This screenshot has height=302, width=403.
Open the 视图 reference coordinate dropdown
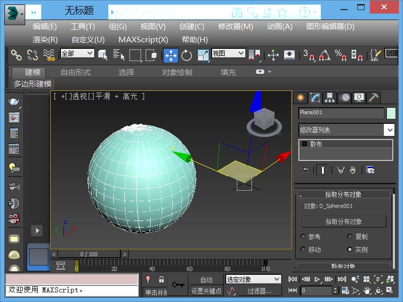click(228, 53)
